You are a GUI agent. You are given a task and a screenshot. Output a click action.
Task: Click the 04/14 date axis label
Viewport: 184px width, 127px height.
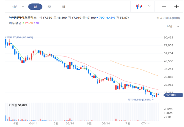(x=33, y=123)
